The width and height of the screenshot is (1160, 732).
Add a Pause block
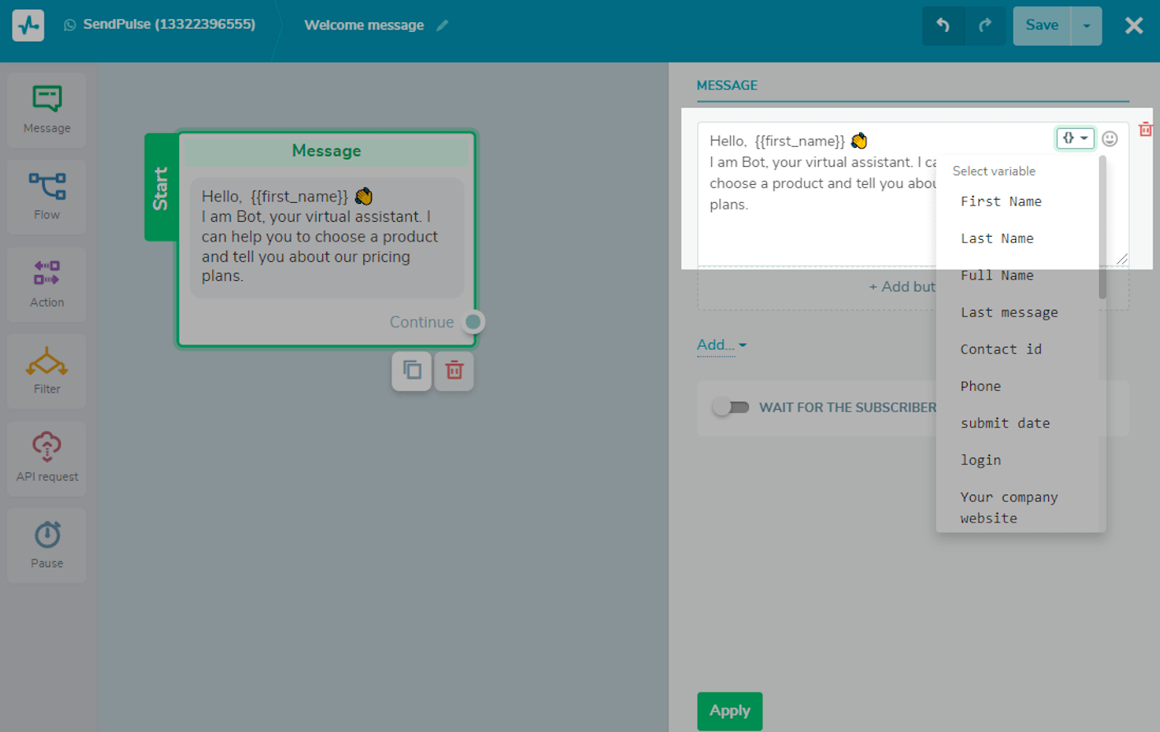(x=47, y=545)
